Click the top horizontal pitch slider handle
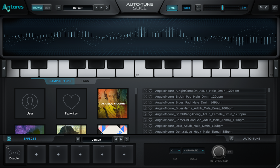This screenshot has width=280, height=168. click(x=223, y=8)
